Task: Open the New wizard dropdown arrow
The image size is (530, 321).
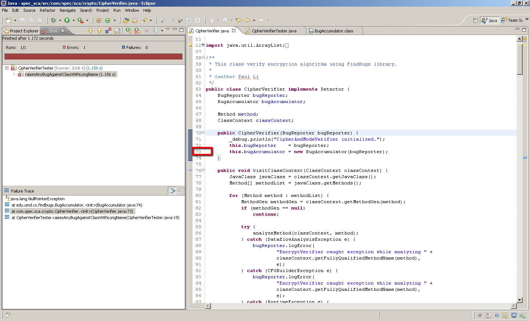Action: (x=15, y=21)
